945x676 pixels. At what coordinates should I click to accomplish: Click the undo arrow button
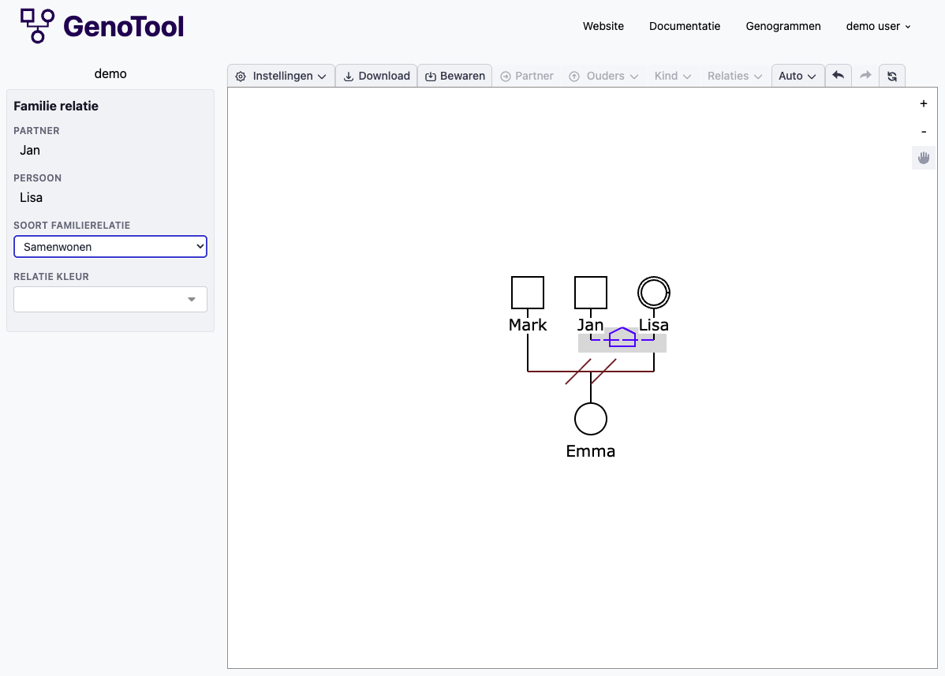point(838,76)
